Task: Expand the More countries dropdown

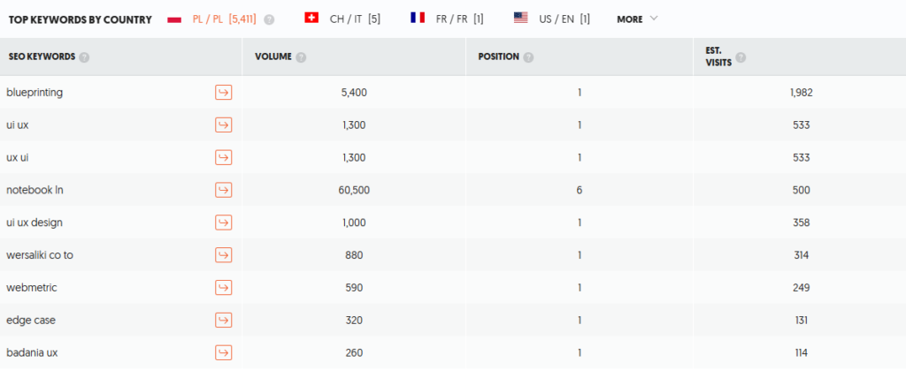Action: point(637,19)
